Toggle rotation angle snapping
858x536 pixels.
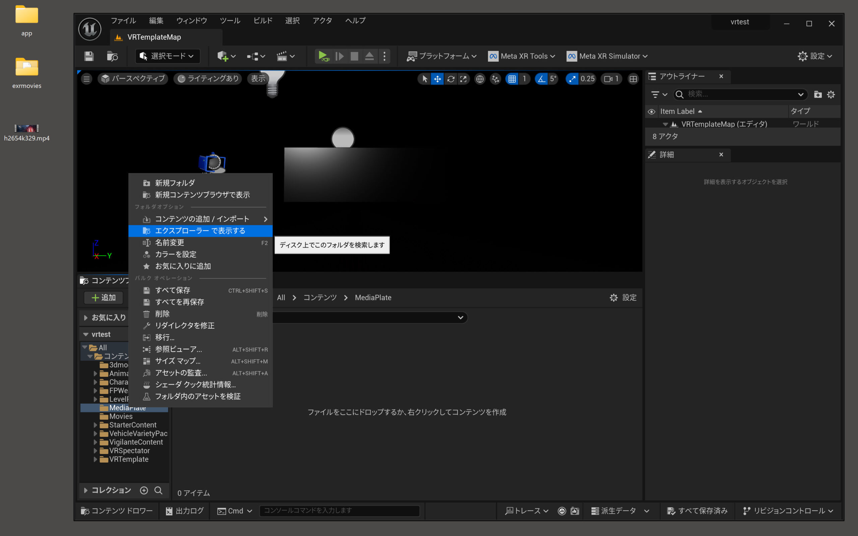[541, 79]
